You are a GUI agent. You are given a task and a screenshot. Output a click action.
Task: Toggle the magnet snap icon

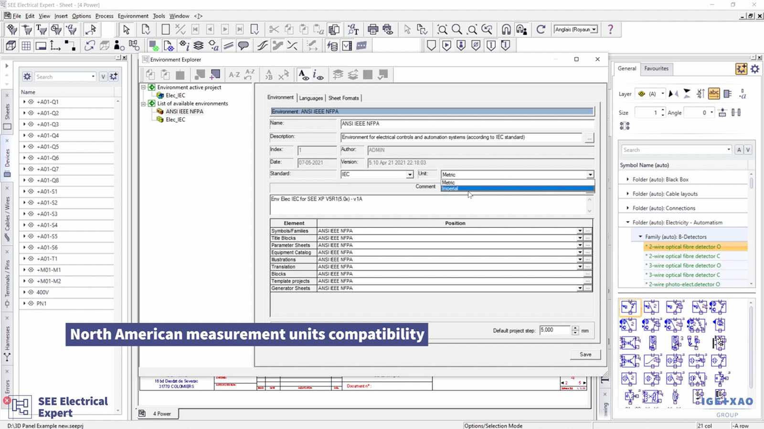click(x=506, y=30)
